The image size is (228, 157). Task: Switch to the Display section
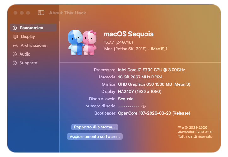coord(28,37)
